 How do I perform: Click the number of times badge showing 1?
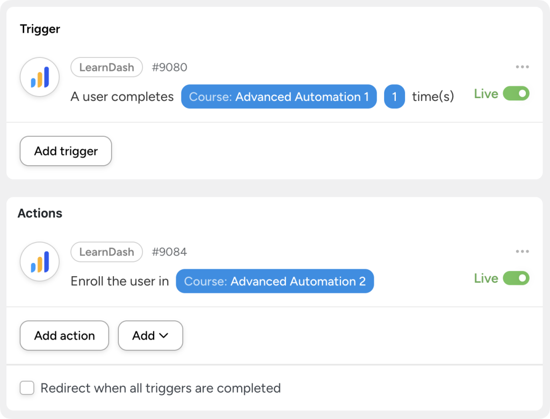coord(395,97)
